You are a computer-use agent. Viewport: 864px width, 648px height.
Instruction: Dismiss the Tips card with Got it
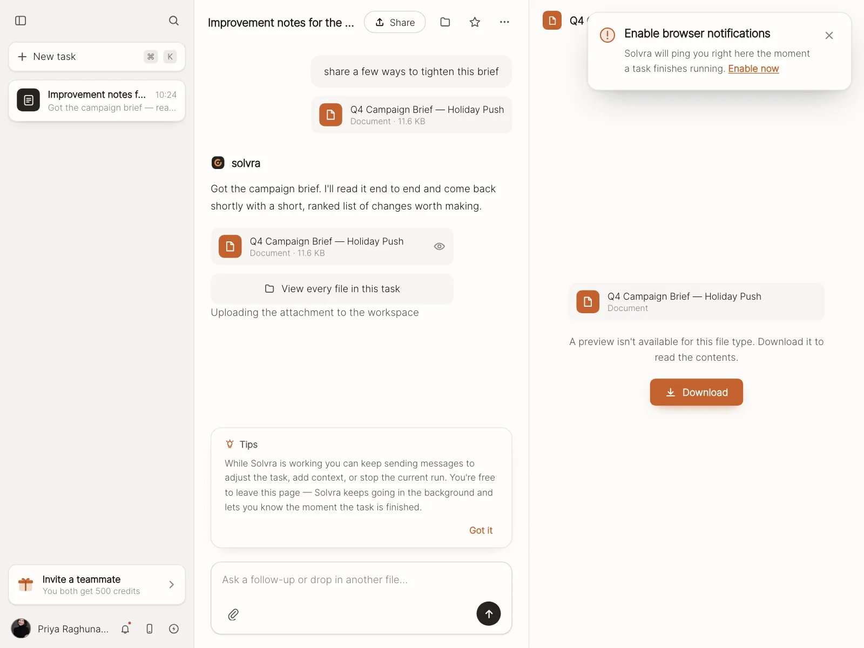[x=481, y=530]
